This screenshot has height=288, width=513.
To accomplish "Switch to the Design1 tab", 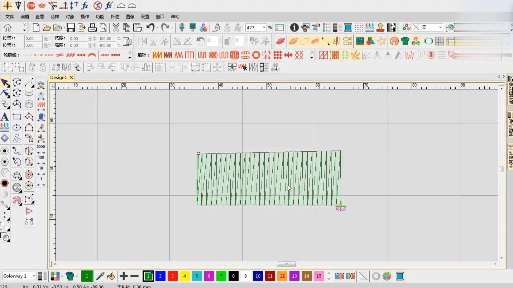I will click(58, 78).
